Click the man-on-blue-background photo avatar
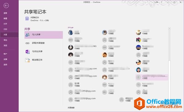Image resolution: width=184 pixels, height=112 pixels. click(139, 70)
